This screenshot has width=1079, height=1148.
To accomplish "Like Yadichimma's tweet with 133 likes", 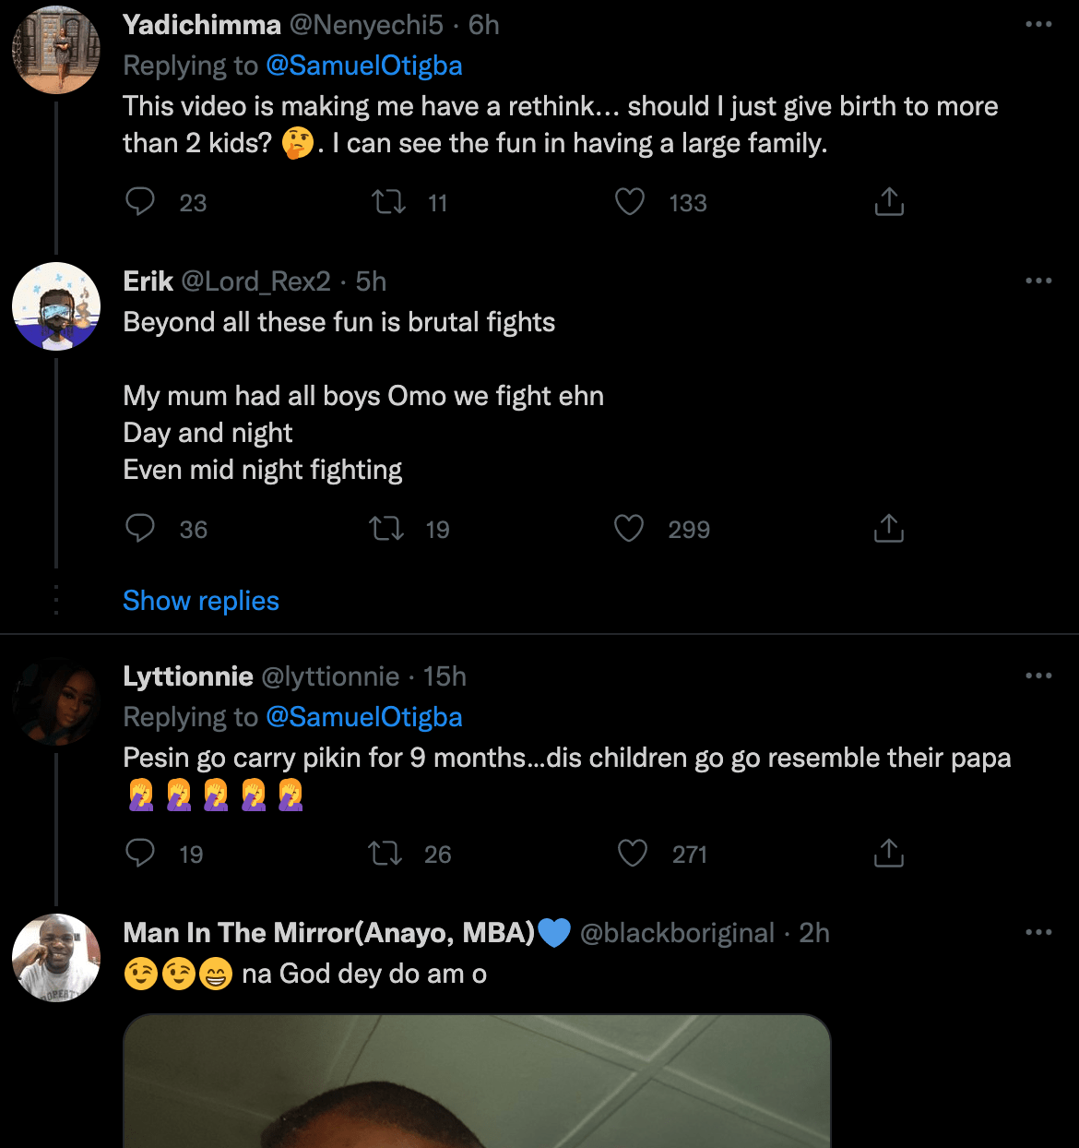I will pos(630,201).
